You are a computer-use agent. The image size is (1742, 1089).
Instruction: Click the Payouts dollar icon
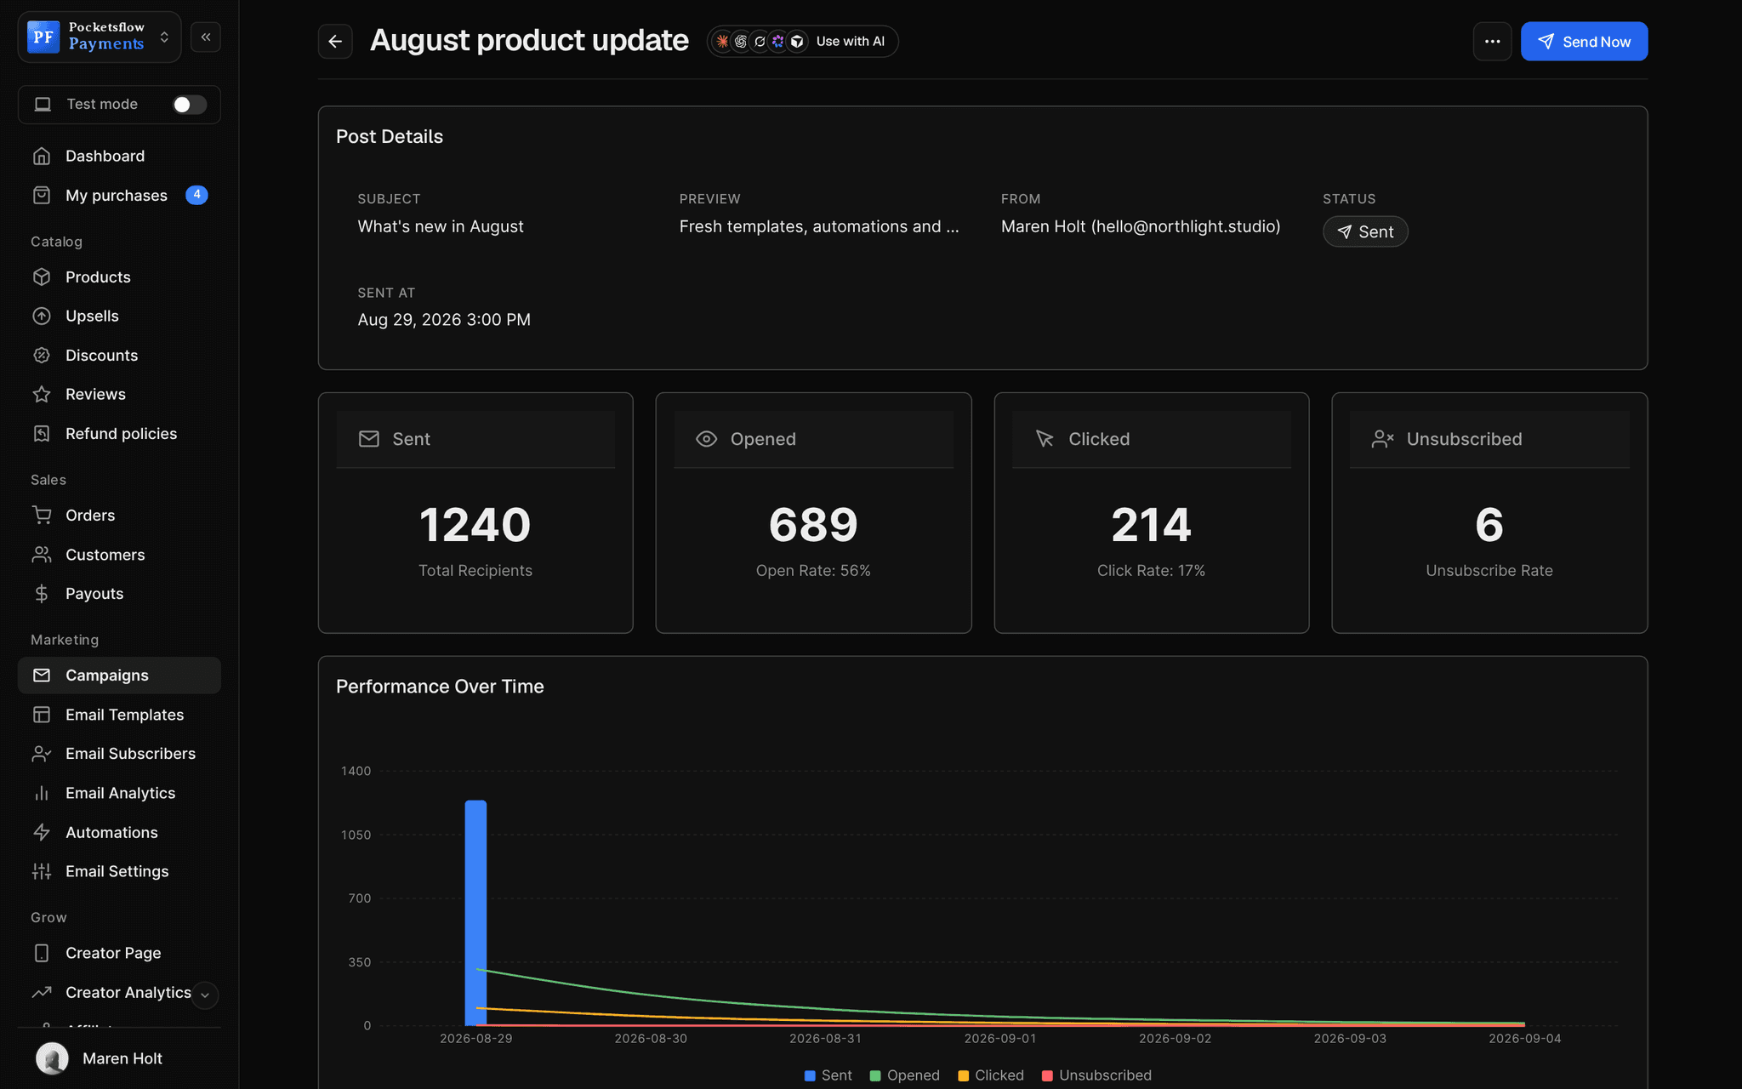pyautogui.click(x=42, y=593)
